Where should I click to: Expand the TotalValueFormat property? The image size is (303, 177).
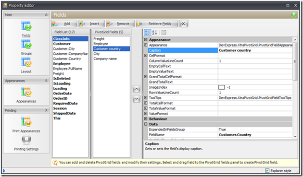click(146, 108)
